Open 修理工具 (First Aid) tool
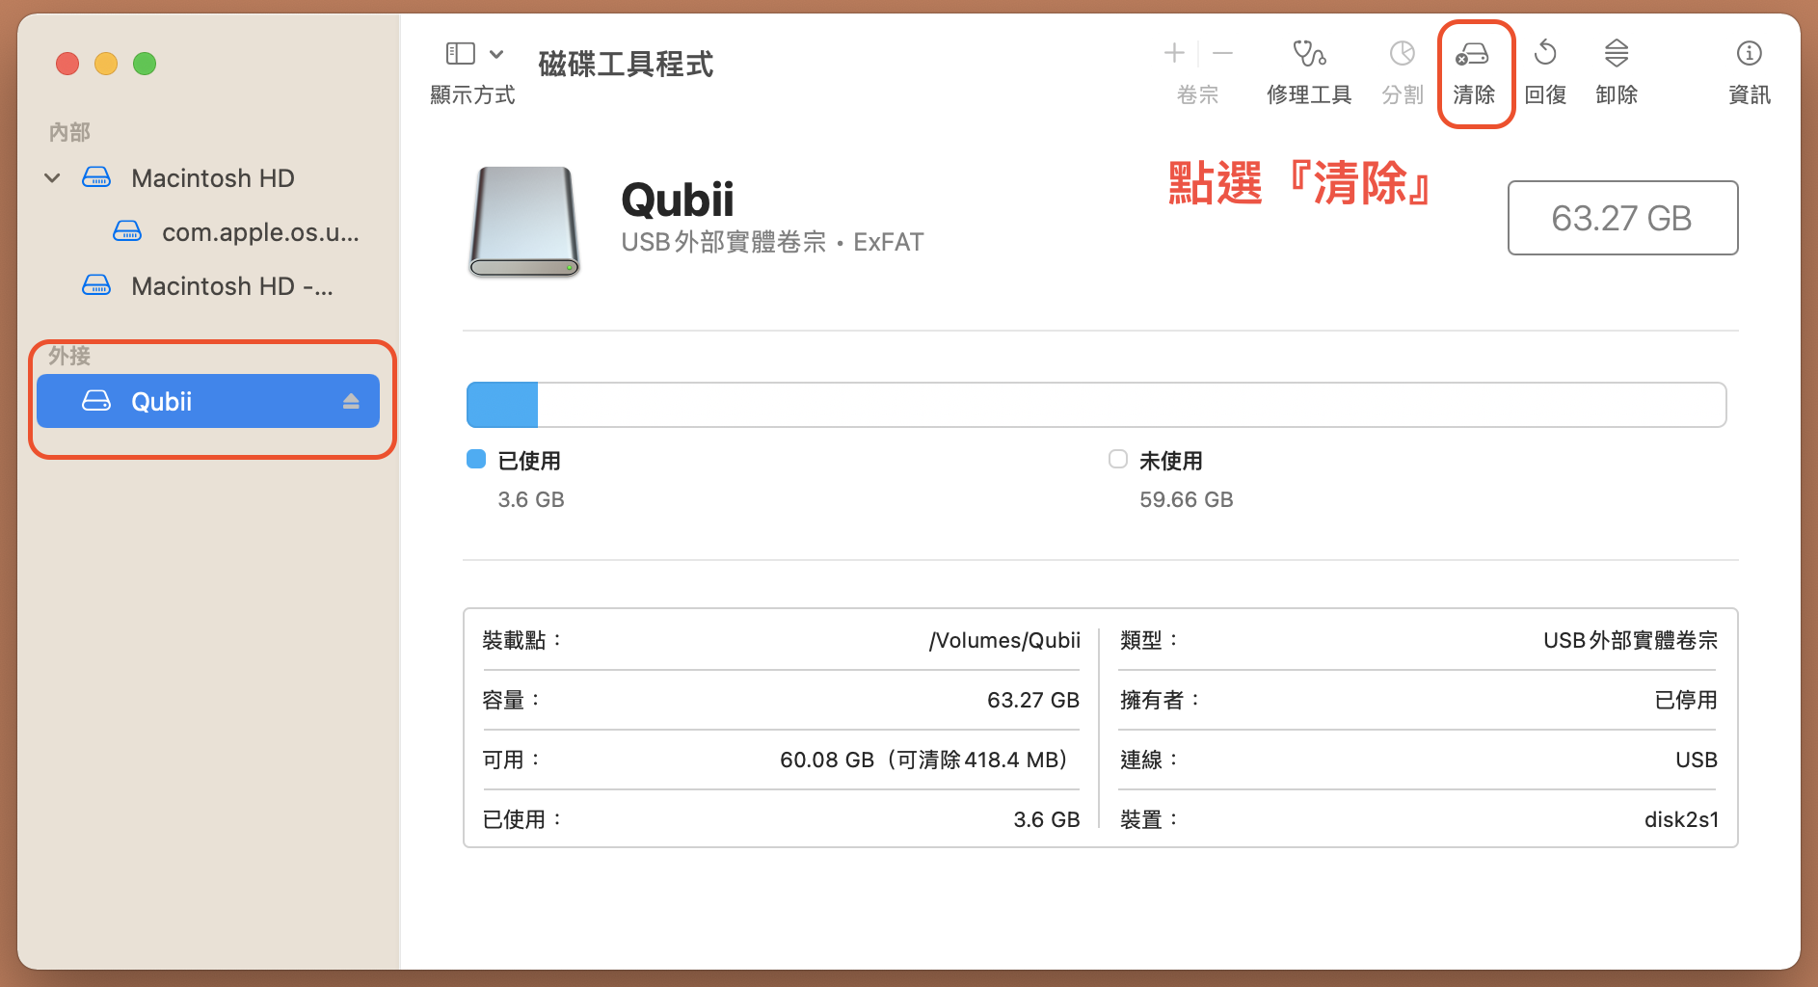This screenshot has height=987, width=1818. (1308, 55)
